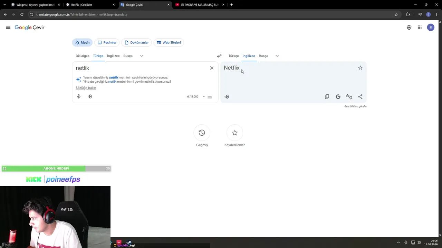Share the translation
Screen dimensions: 442x248
click(360, 97)
